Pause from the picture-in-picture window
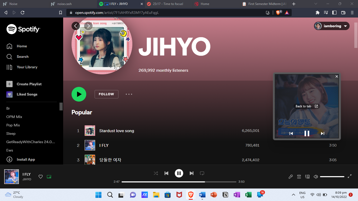Screen dimensions: 358x201 tap(307, 133)
